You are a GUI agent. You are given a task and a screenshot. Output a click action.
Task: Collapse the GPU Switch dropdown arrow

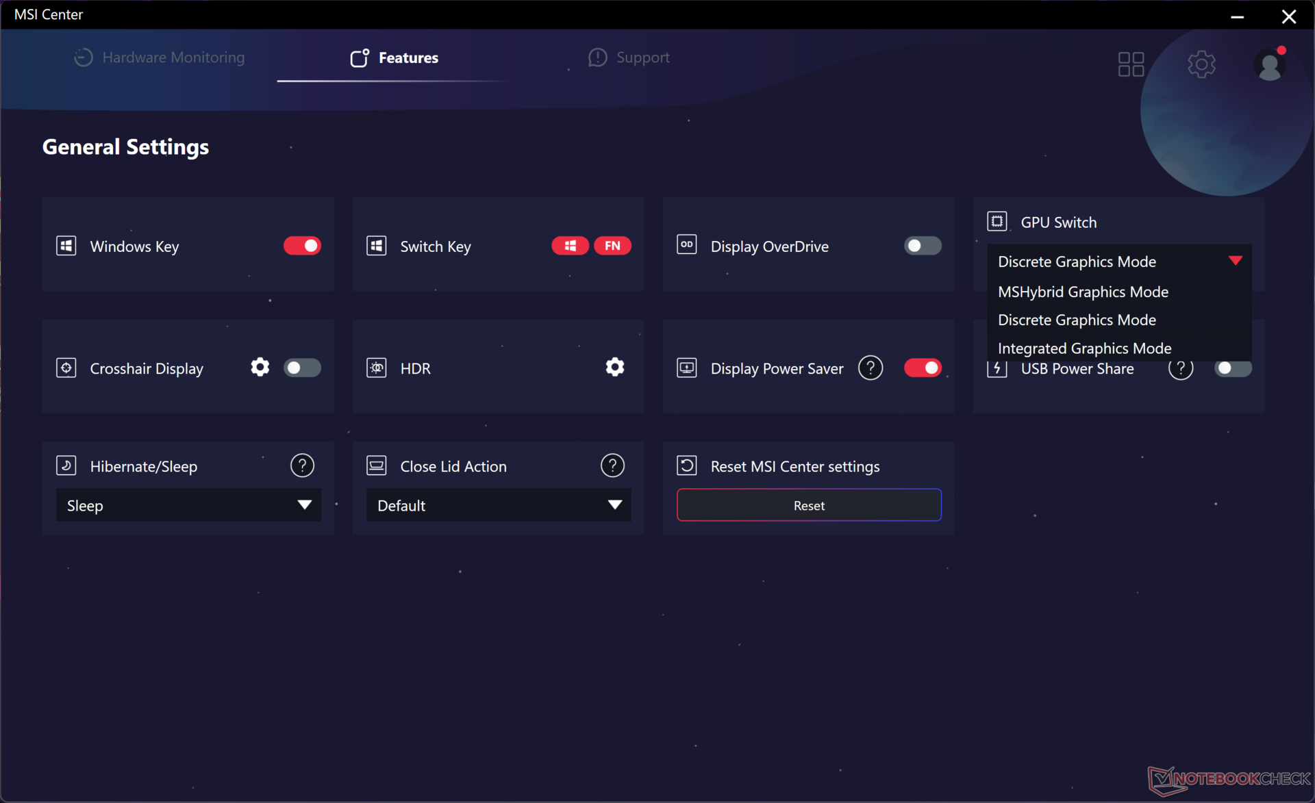(x=1235, y=261)
